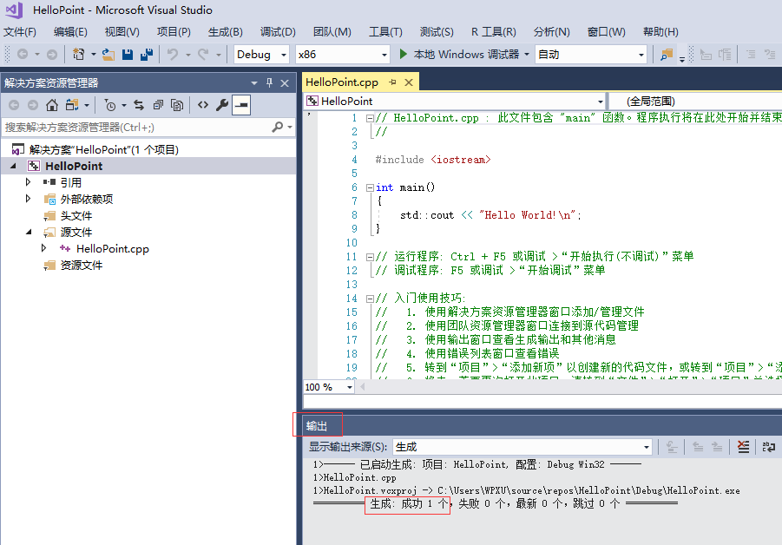Close the Solution Explorer panel
The image size is (782, 545).
(x=285, y=82)
